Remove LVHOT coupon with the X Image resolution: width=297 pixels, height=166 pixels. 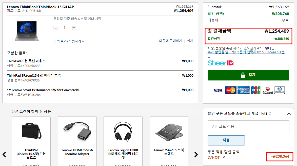pos(224,157)
